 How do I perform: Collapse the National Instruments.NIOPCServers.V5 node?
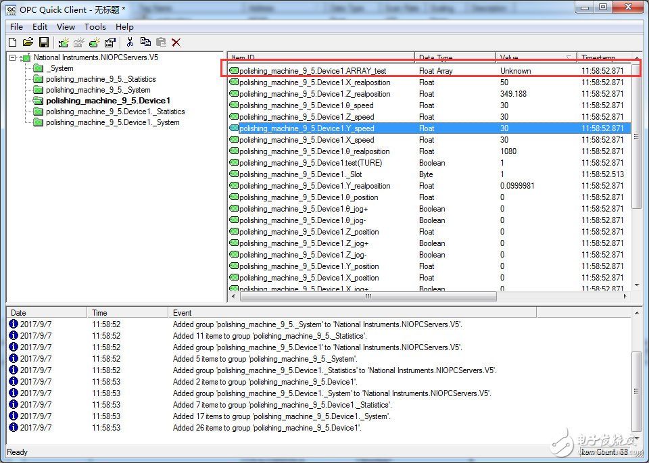pyautogui.click(x=12, y=57)
